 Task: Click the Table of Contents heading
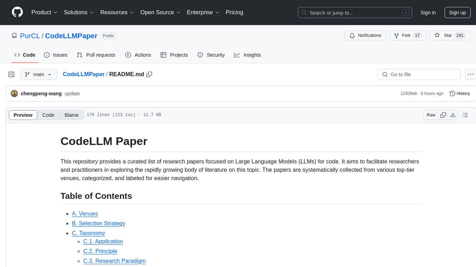[x=96, y=196]
